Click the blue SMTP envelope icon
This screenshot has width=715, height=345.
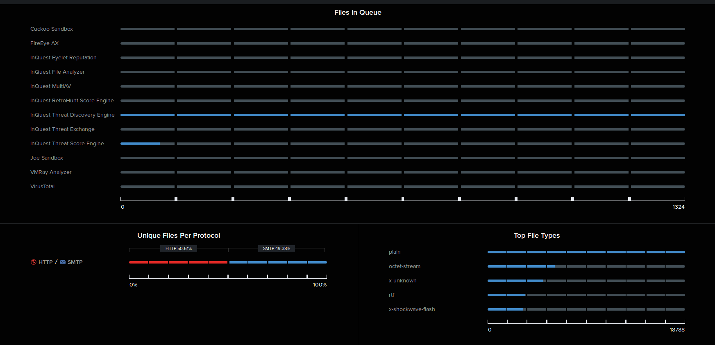click(63, 262)
